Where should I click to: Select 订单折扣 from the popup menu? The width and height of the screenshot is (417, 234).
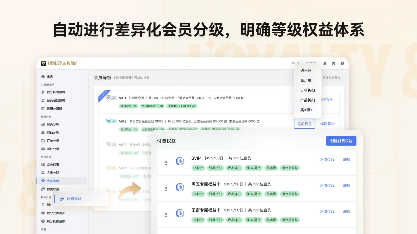click(x=307, y=90)
